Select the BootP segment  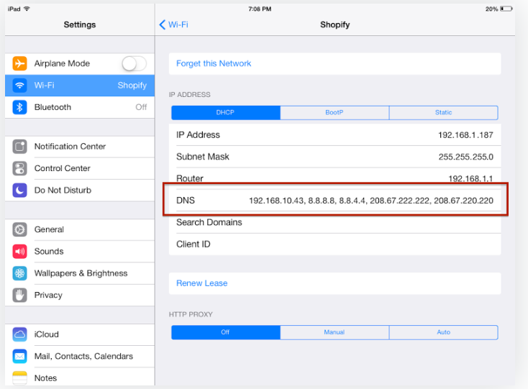pos(334,112)
